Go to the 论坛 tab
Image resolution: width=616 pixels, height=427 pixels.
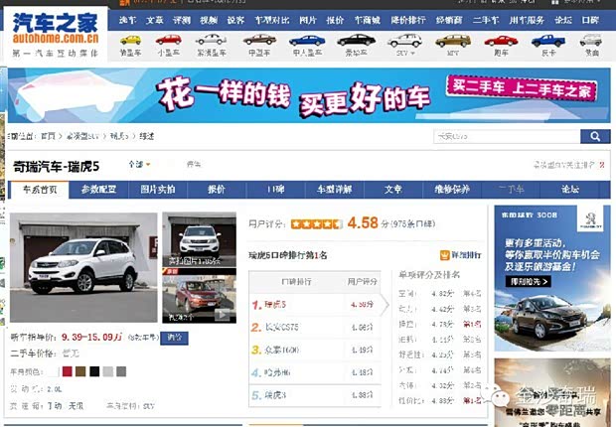(x=569, y=189)
